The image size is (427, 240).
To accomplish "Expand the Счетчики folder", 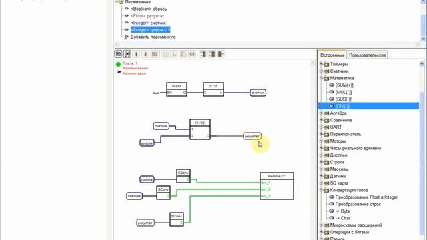I will pyautogui.click(x=321, y=71).
